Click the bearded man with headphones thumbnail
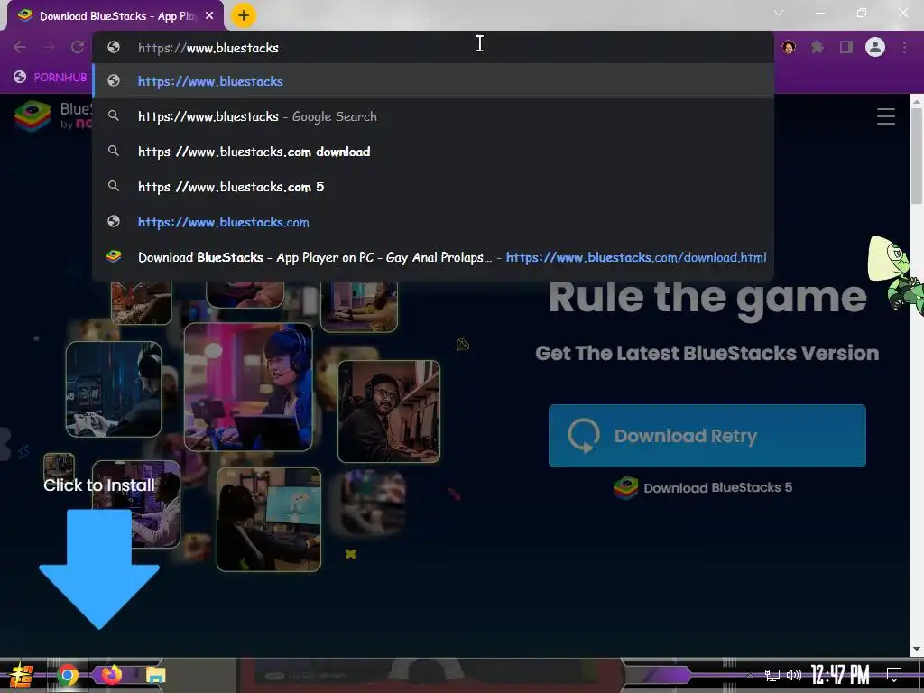 point(389,411)
